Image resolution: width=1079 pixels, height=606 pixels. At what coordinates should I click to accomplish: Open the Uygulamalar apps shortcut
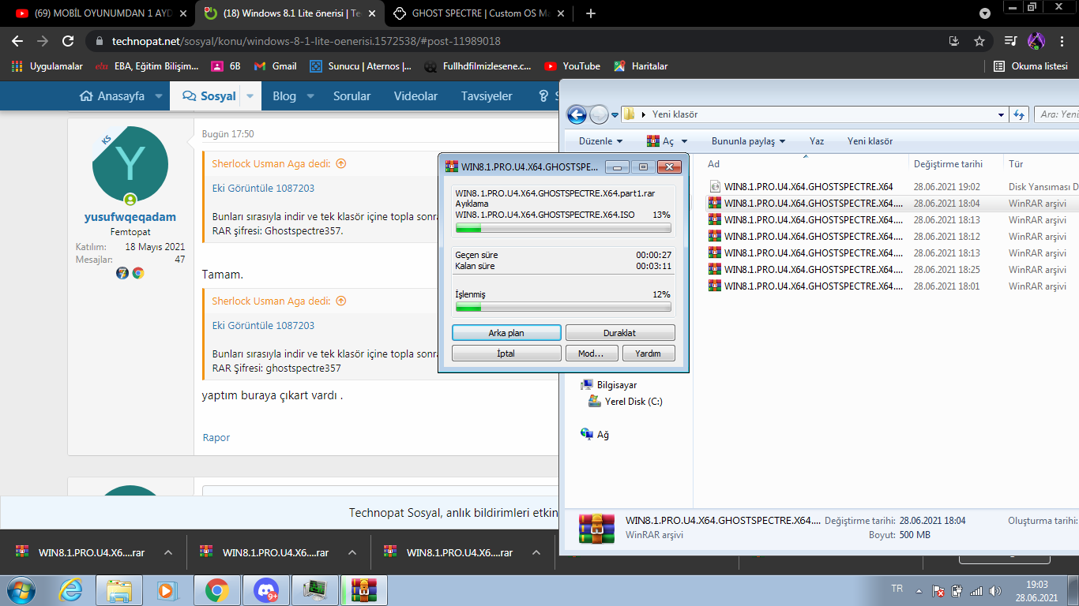(47, 66)
